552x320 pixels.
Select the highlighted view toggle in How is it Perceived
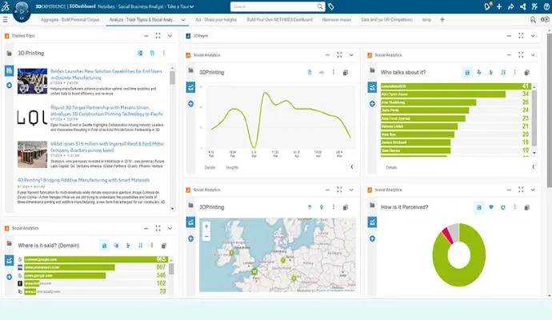click(x=479, y=207)
